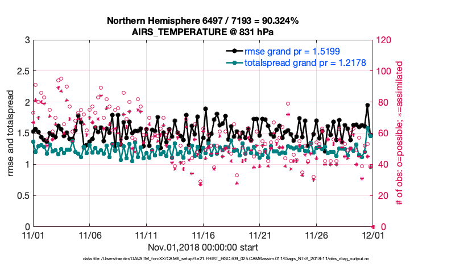The height and width of the screenshot is (267, 472).
Task: Click the 12/01 x-axis tick label
Action: 373,235
